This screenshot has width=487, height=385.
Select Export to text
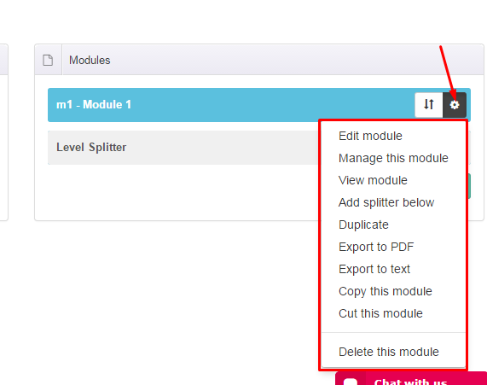(x=374, y=269)
